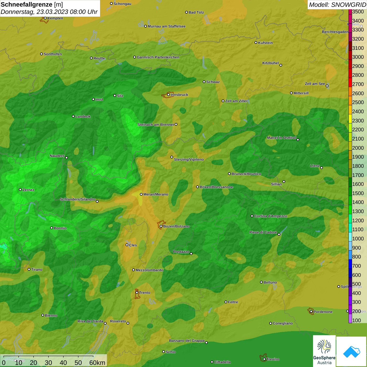
Task: Select the 100 violet legend swatch
Action: [350, 318]
